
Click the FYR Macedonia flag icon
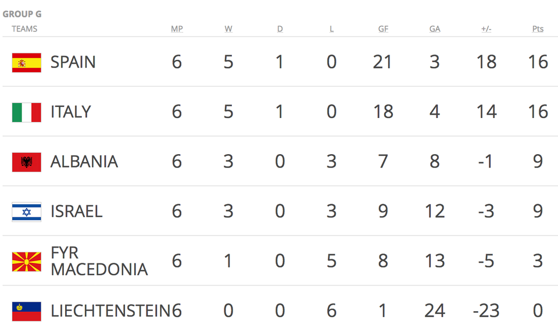(x=26, y=262)
